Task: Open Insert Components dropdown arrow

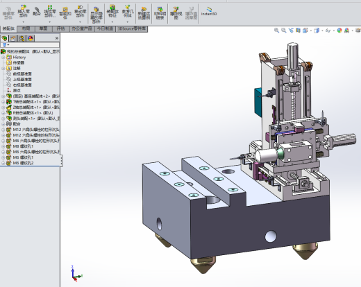Action: pyautogui.click(x=24, y=22)
